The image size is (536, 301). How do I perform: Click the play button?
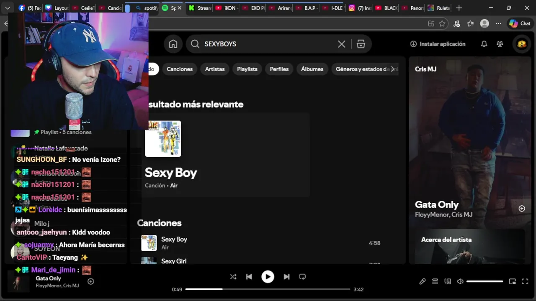click(x=268, y=277)
